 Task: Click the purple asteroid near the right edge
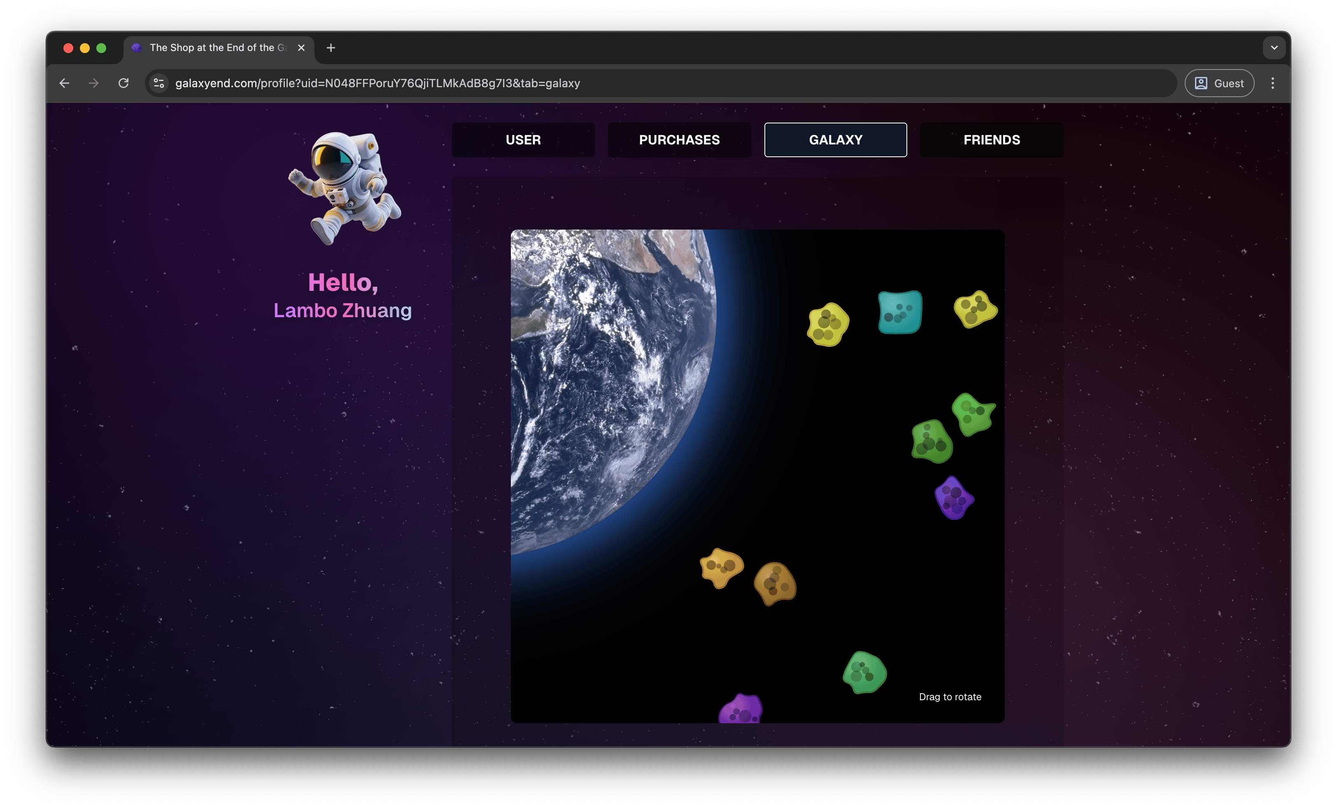954,498
